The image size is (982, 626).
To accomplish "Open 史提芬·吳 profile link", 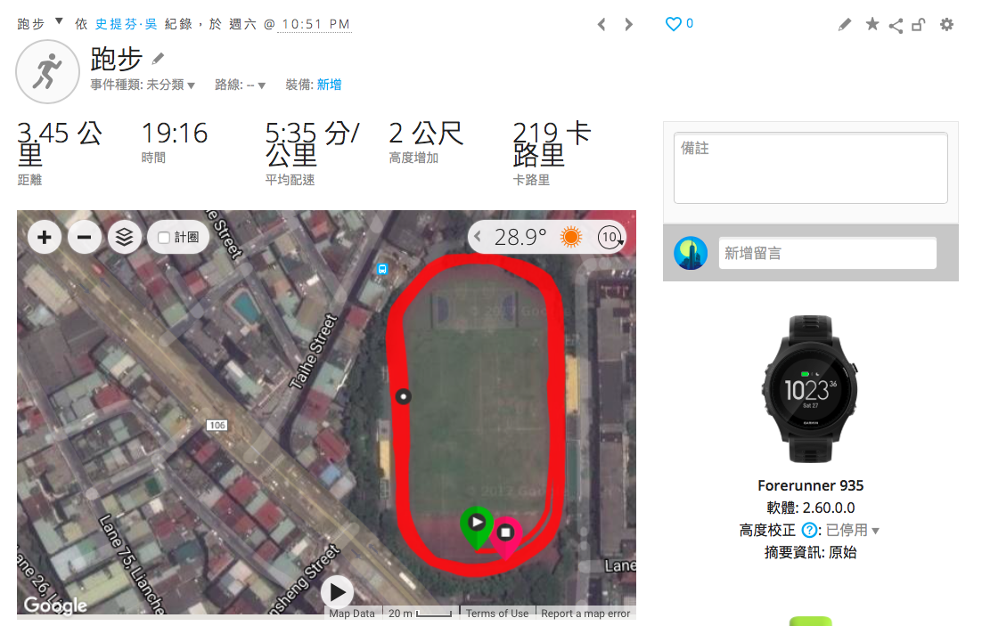I will pos(126,24).
